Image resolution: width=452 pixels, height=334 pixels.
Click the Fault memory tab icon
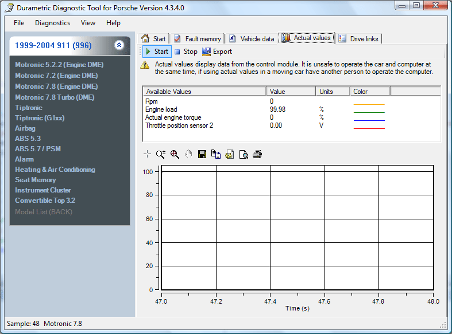(x=177, y=38)
